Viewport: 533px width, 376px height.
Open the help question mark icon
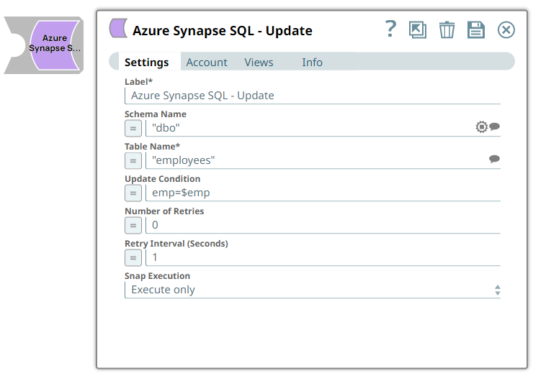[390, 29]
